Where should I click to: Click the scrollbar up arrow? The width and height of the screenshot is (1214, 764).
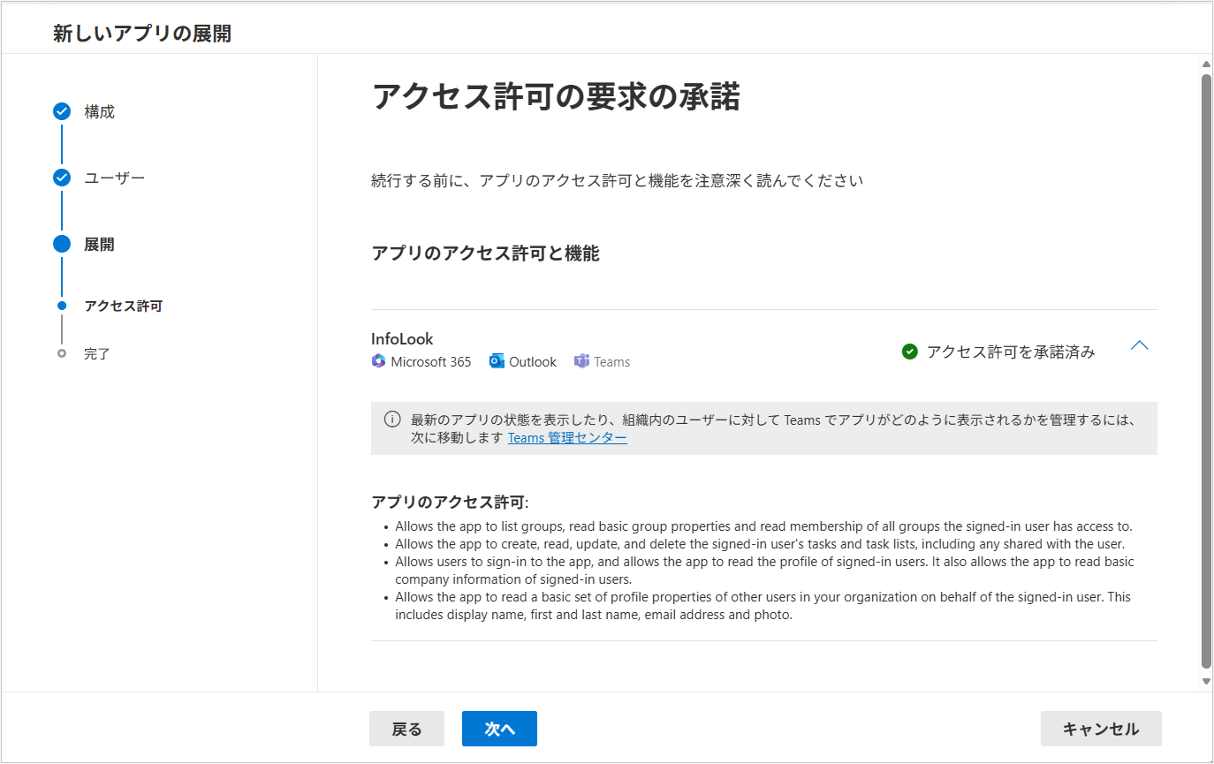[x=1206, y=64]
